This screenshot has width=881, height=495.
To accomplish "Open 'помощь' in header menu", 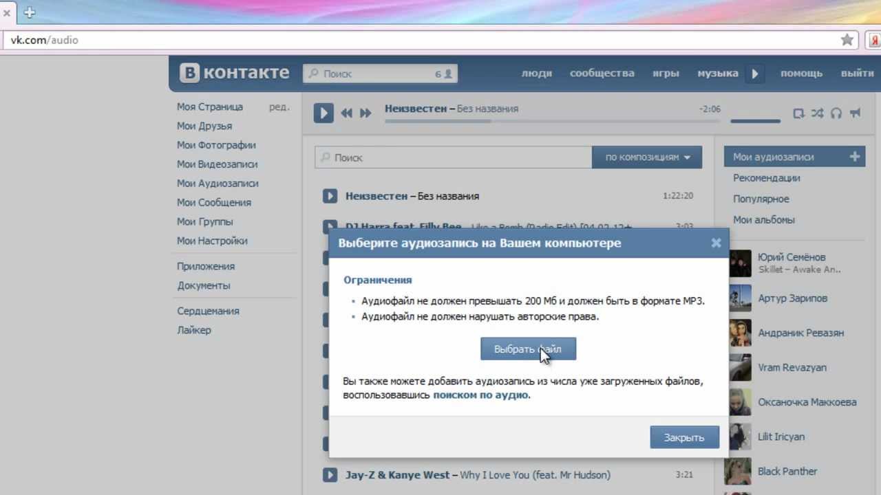I will [x=801, y=74].
